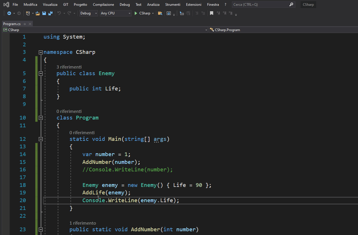This screenshot has width=358, height=235.
Task: Click 'using System;' on line 1
Action: click(65, 37)
